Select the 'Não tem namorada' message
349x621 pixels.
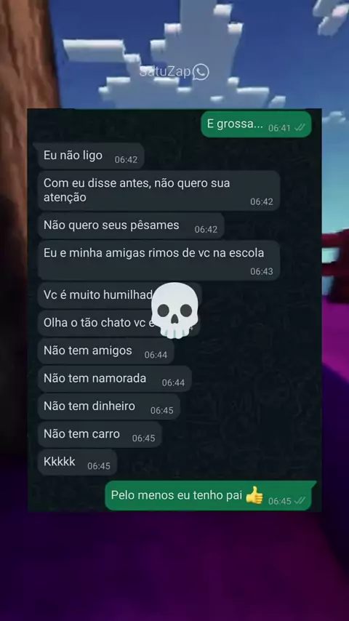pos(115,379)
